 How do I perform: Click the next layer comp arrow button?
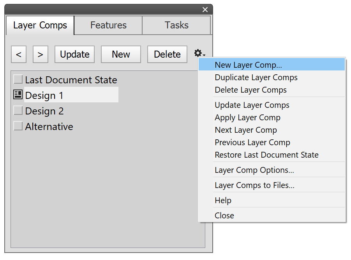tap(41, 54)
